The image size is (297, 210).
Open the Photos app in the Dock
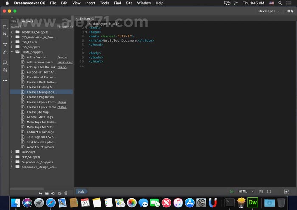coord(132,202)
